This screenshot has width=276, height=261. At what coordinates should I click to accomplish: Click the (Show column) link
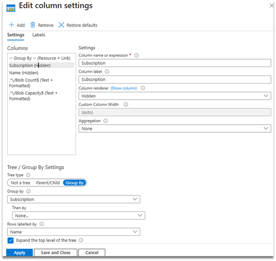pyautogui.click(x=124, y=88)
